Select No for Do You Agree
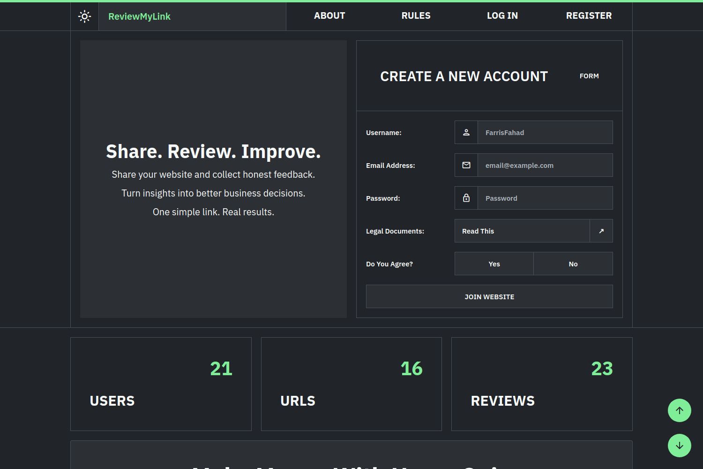 [573, 264]
